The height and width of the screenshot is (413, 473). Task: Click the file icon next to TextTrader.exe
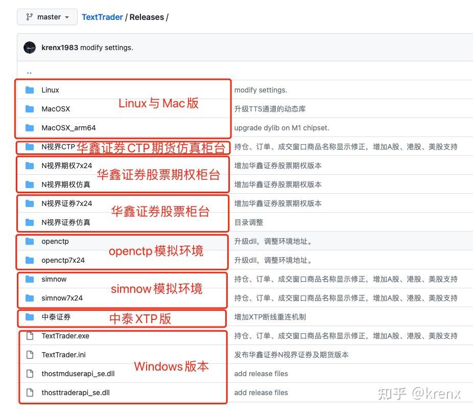(x=30, y=336)
